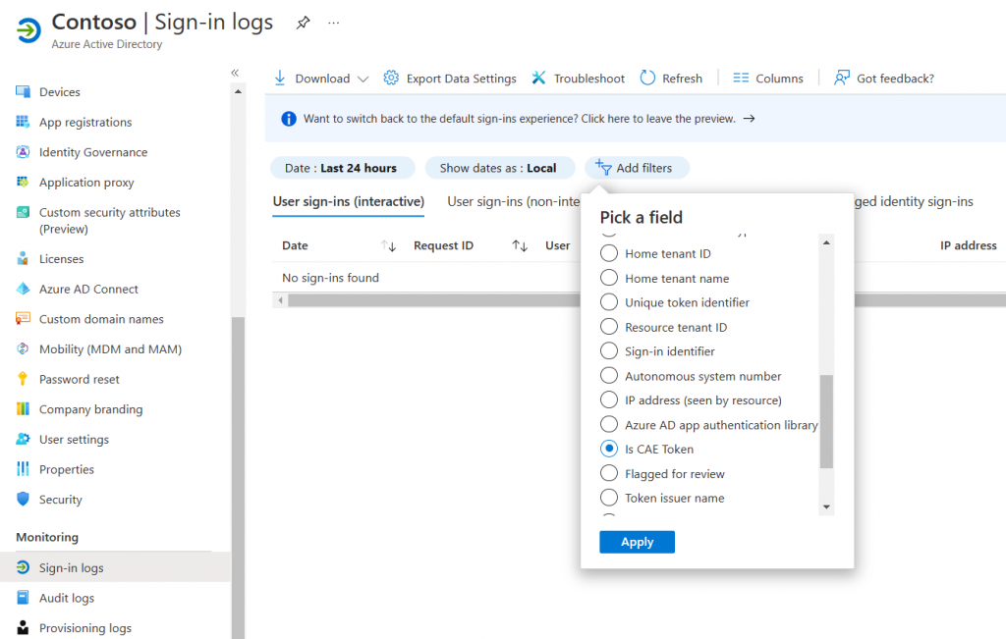Open the Show dates as Local filter

(x=500, y=168)
